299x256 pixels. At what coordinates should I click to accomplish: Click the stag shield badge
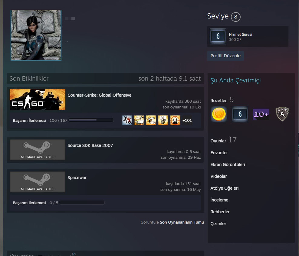282,114
